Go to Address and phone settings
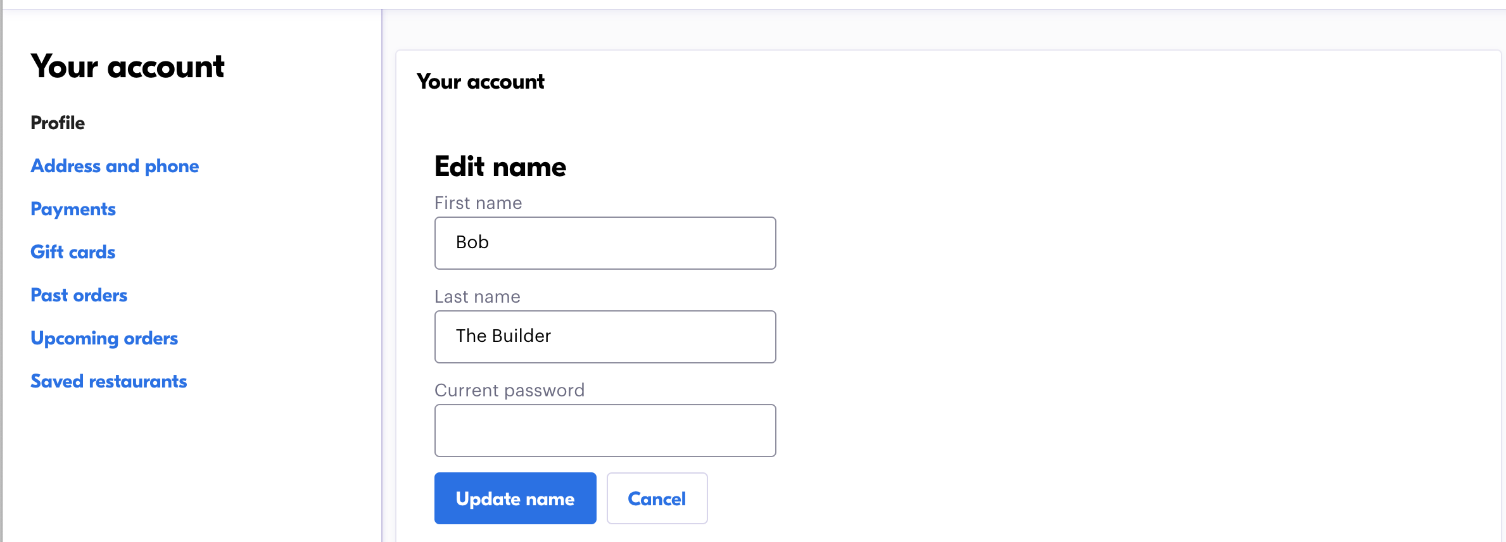Viewport: 1506px width, 542px height. 115,166
